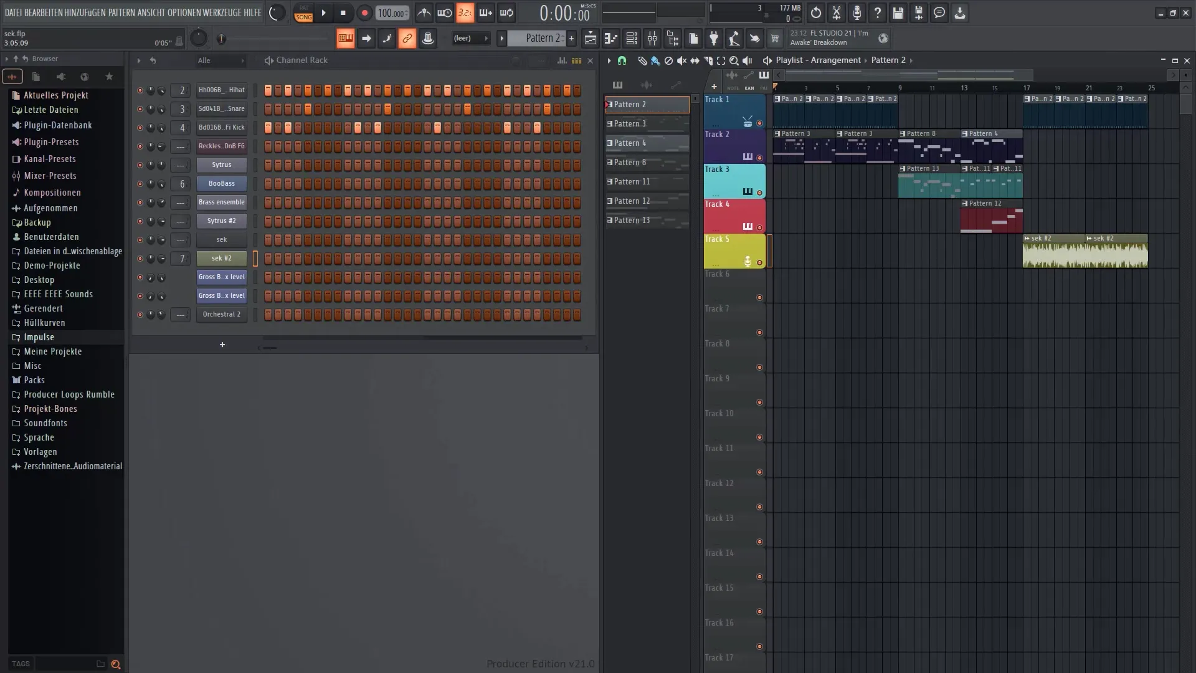Open Playlist options arrow menu

coord(609,60)
